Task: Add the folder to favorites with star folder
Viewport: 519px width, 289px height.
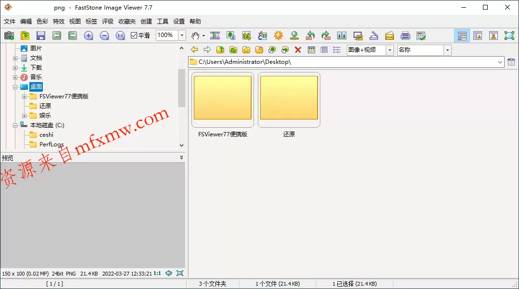Action: [246, 49]
